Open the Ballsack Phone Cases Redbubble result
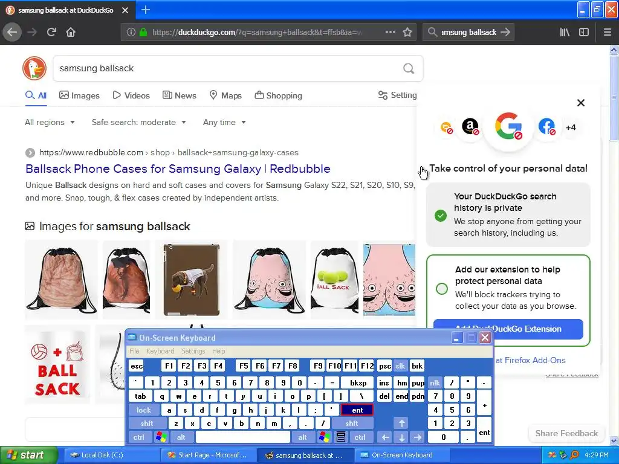The height and width of the screenshot is (464, 619). (178, 169)
